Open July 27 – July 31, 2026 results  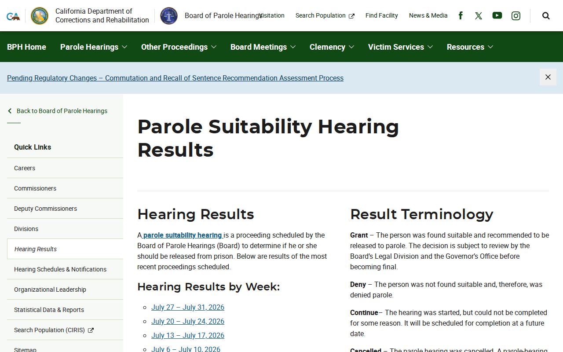pyautogui.click(x=188, y=307)
